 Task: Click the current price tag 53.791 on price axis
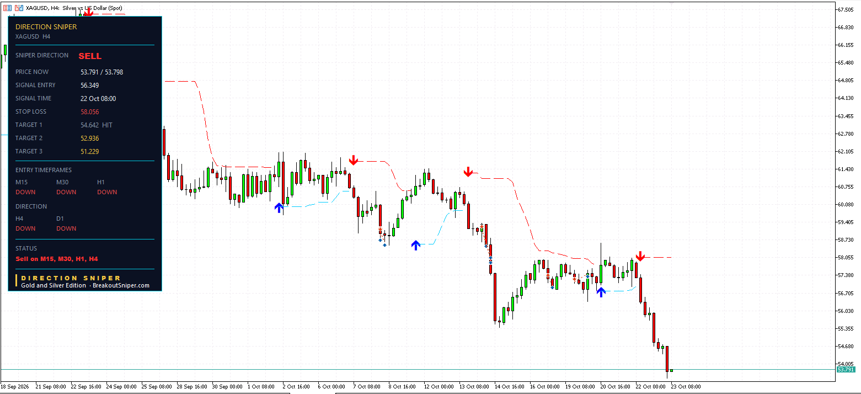pyautogui.click(x=846, y=369)
